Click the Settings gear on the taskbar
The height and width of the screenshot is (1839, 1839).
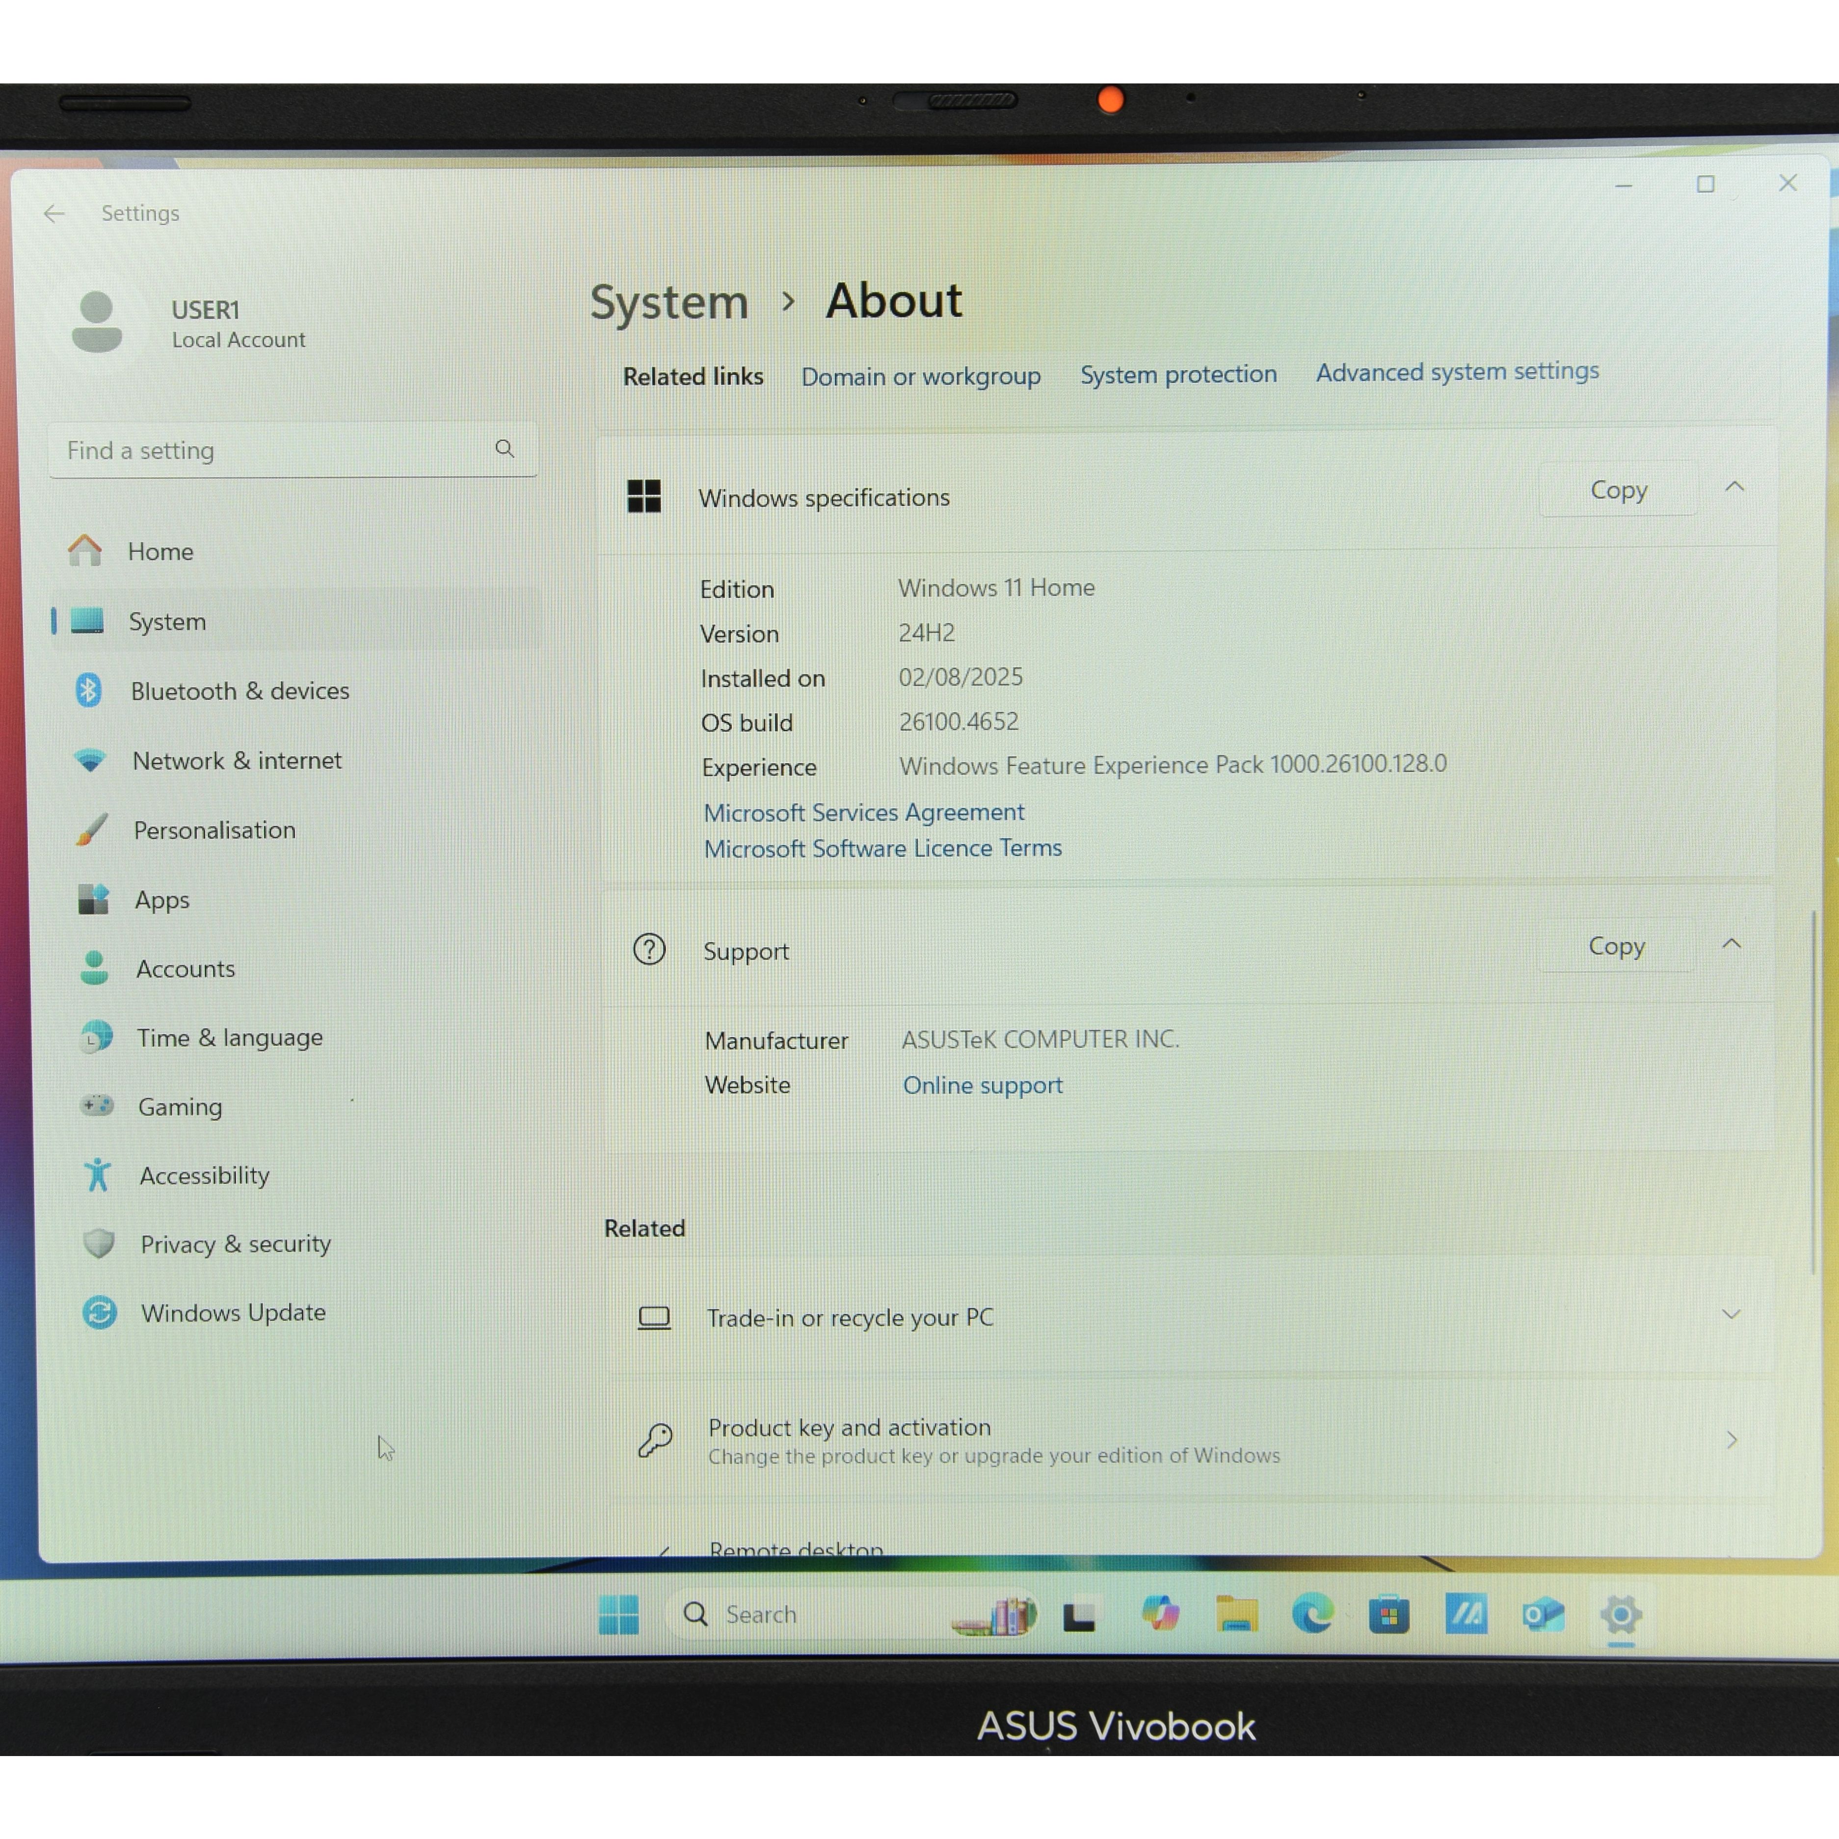click(x=1620, y=1614)
